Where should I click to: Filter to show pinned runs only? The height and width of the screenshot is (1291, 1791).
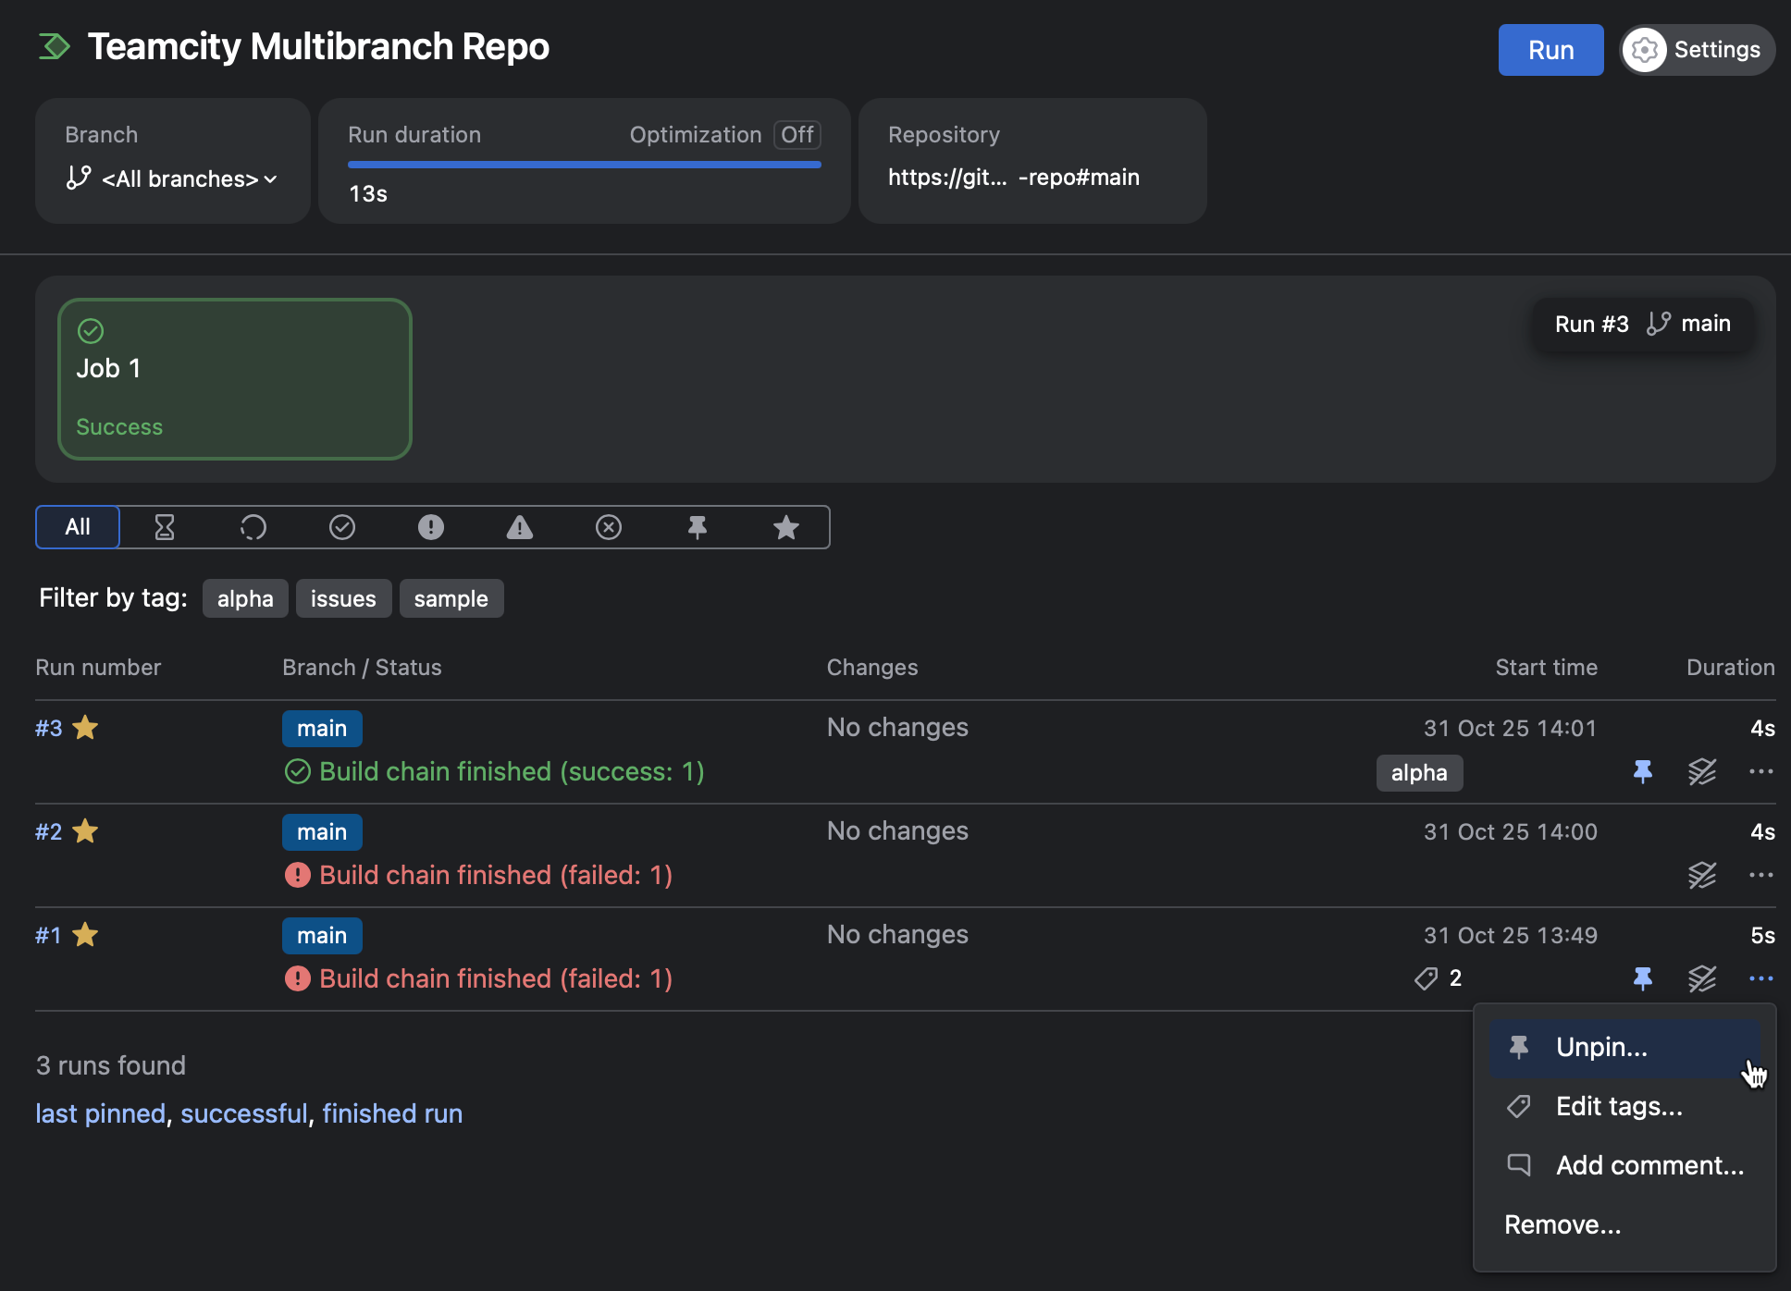[x=697, y=527]
